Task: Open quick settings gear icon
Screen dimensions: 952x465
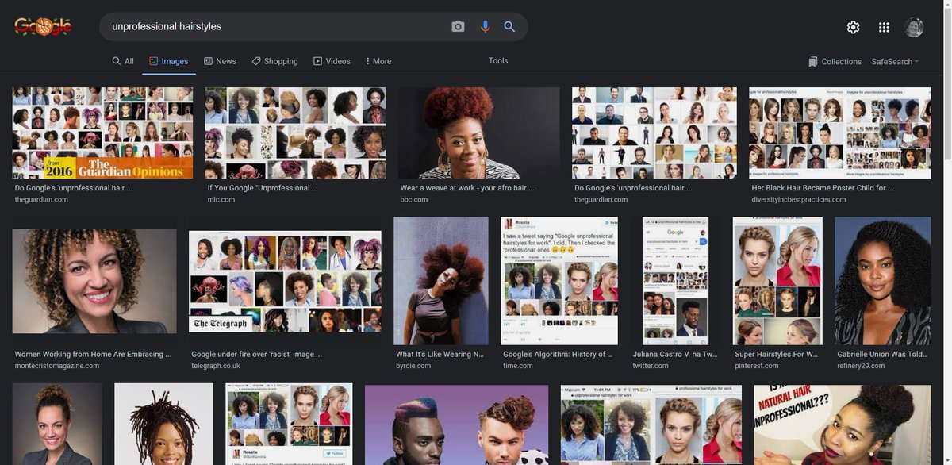Action: [x=853, y=27]
